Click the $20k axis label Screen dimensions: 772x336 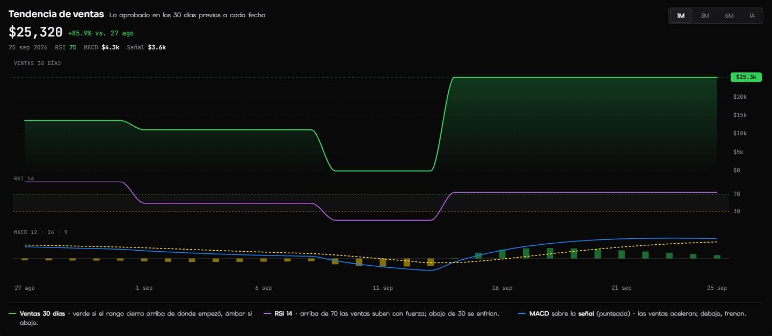pyautogui.click(x=740, y=97)
